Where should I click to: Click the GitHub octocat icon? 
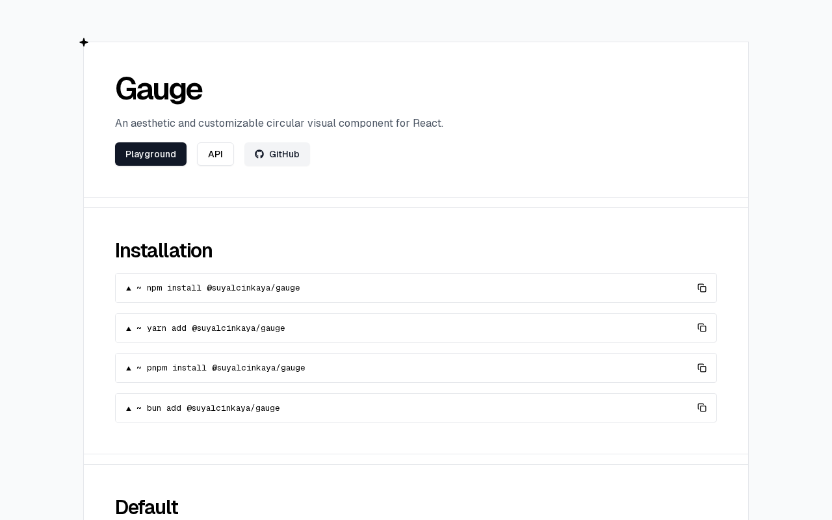259,154
